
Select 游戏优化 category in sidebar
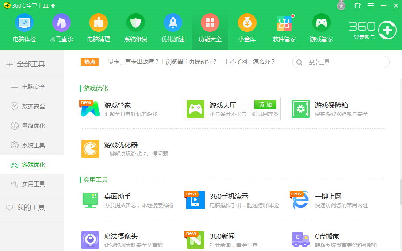click(32, 165)
